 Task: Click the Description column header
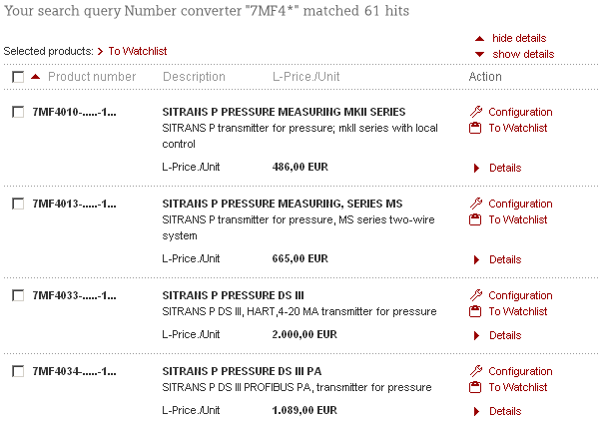[194, 77]
